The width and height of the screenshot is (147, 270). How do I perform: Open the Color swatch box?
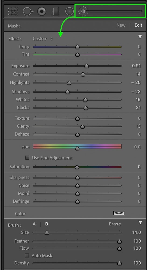pos(119,213)
